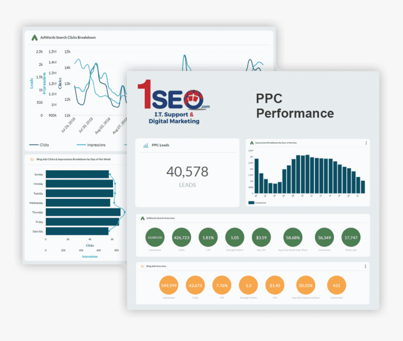Click the I.T. Support & Digital Marketing tagline

[x=174, y=118]
